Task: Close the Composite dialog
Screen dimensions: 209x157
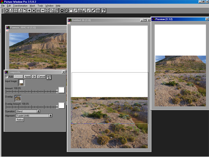Action: pos(63,72)
